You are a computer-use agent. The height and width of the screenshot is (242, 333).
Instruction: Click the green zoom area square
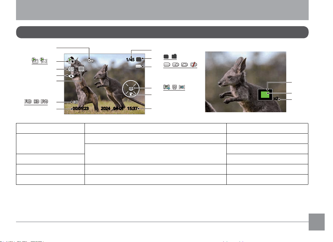click(265, 95)
